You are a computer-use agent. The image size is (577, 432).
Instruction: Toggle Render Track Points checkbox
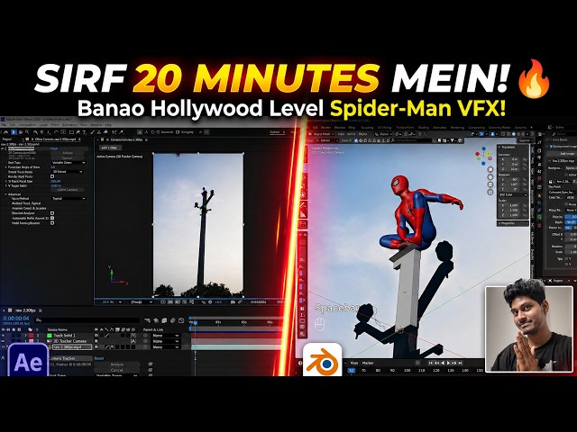[52, 176]
